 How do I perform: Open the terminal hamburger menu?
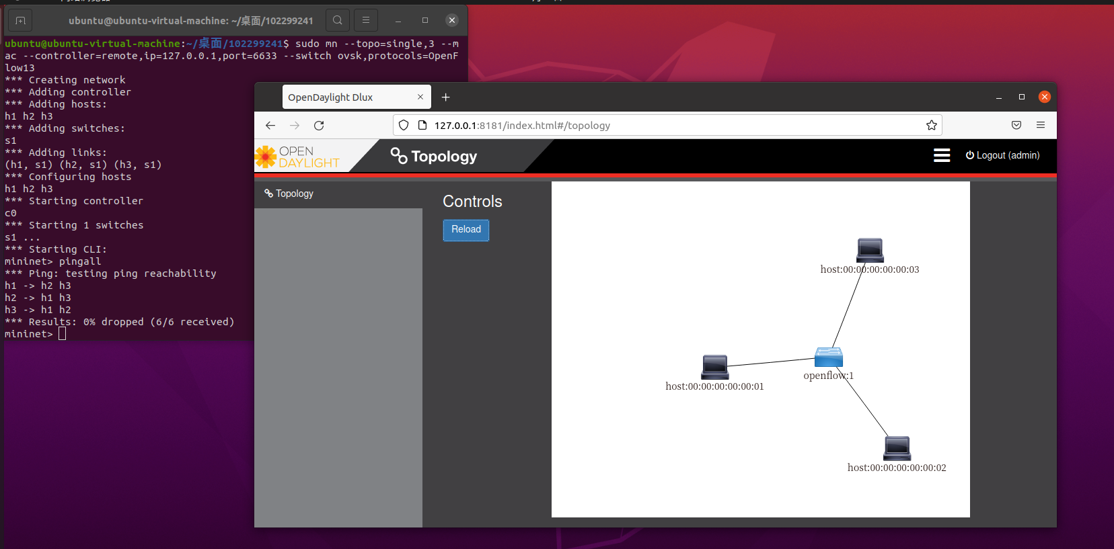click(366, 21)
